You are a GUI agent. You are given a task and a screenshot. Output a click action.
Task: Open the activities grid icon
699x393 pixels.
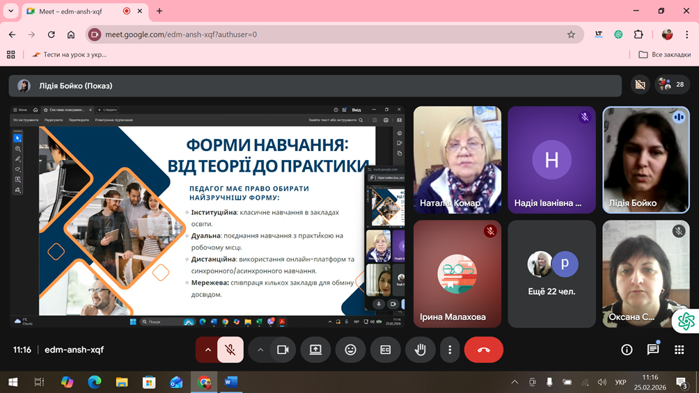(679, 350)
